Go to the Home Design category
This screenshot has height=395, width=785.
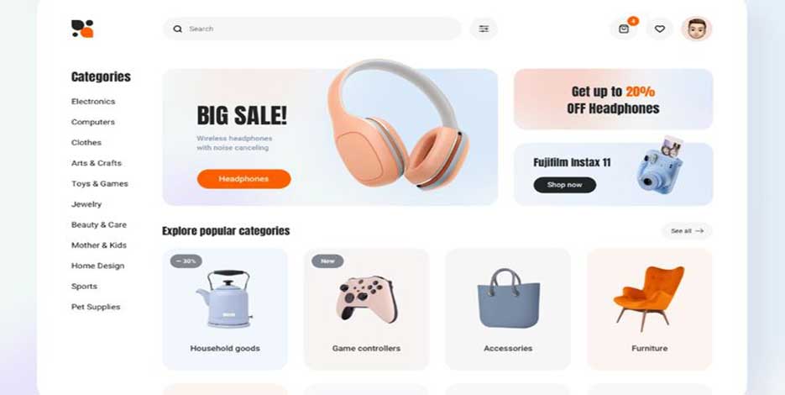(97, 266)
